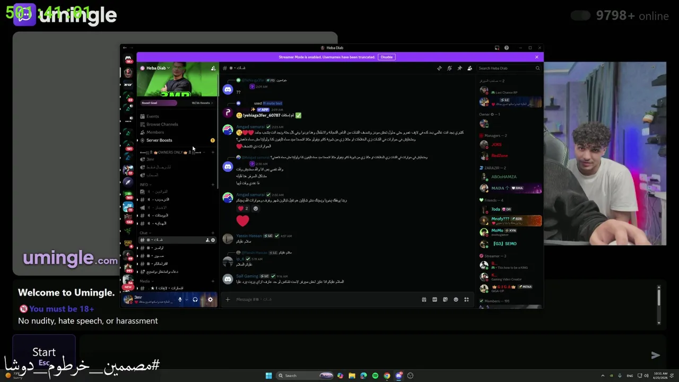Open Windows Start menu

point(269,376)
